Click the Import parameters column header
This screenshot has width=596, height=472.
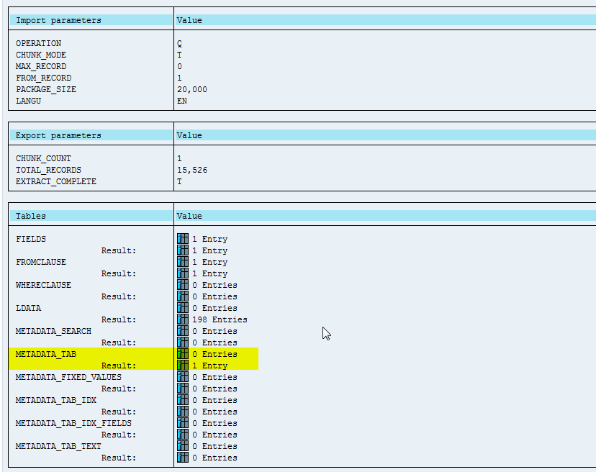[x=58, y=20]
